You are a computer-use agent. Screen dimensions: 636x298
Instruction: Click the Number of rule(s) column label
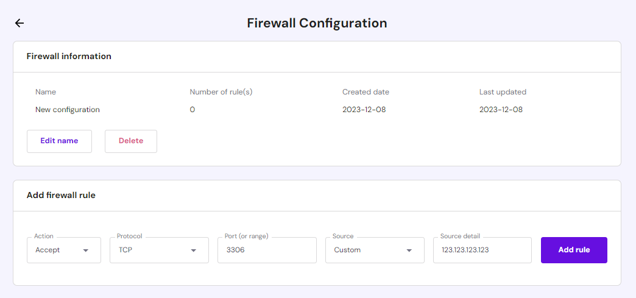pos(221,92)
